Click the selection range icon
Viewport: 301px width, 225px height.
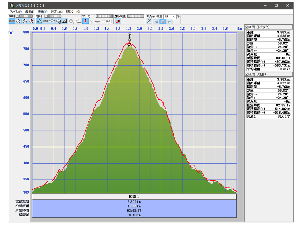click(118, 21)
